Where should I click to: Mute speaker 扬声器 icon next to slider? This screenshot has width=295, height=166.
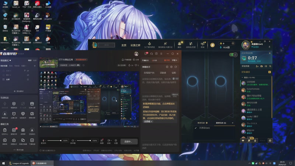(73, 141)
